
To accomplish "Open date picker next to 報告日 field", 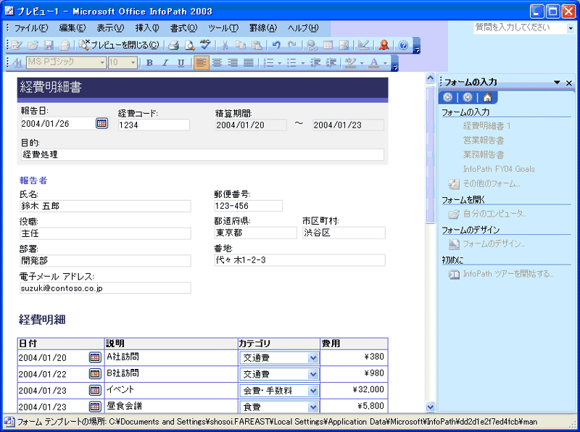I will pyautogui.click(x=101, y=124).
